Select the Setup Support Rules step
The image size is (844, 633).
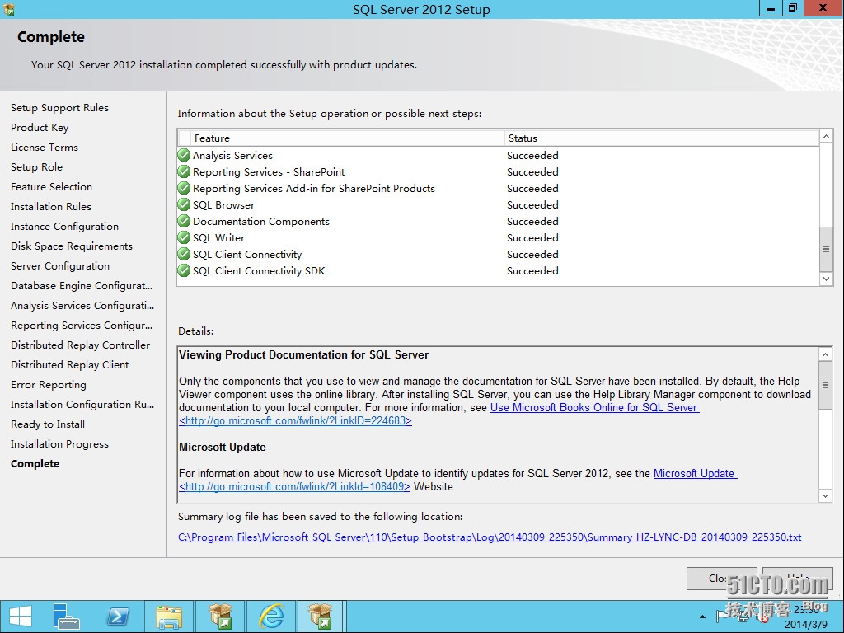point(59,108)
